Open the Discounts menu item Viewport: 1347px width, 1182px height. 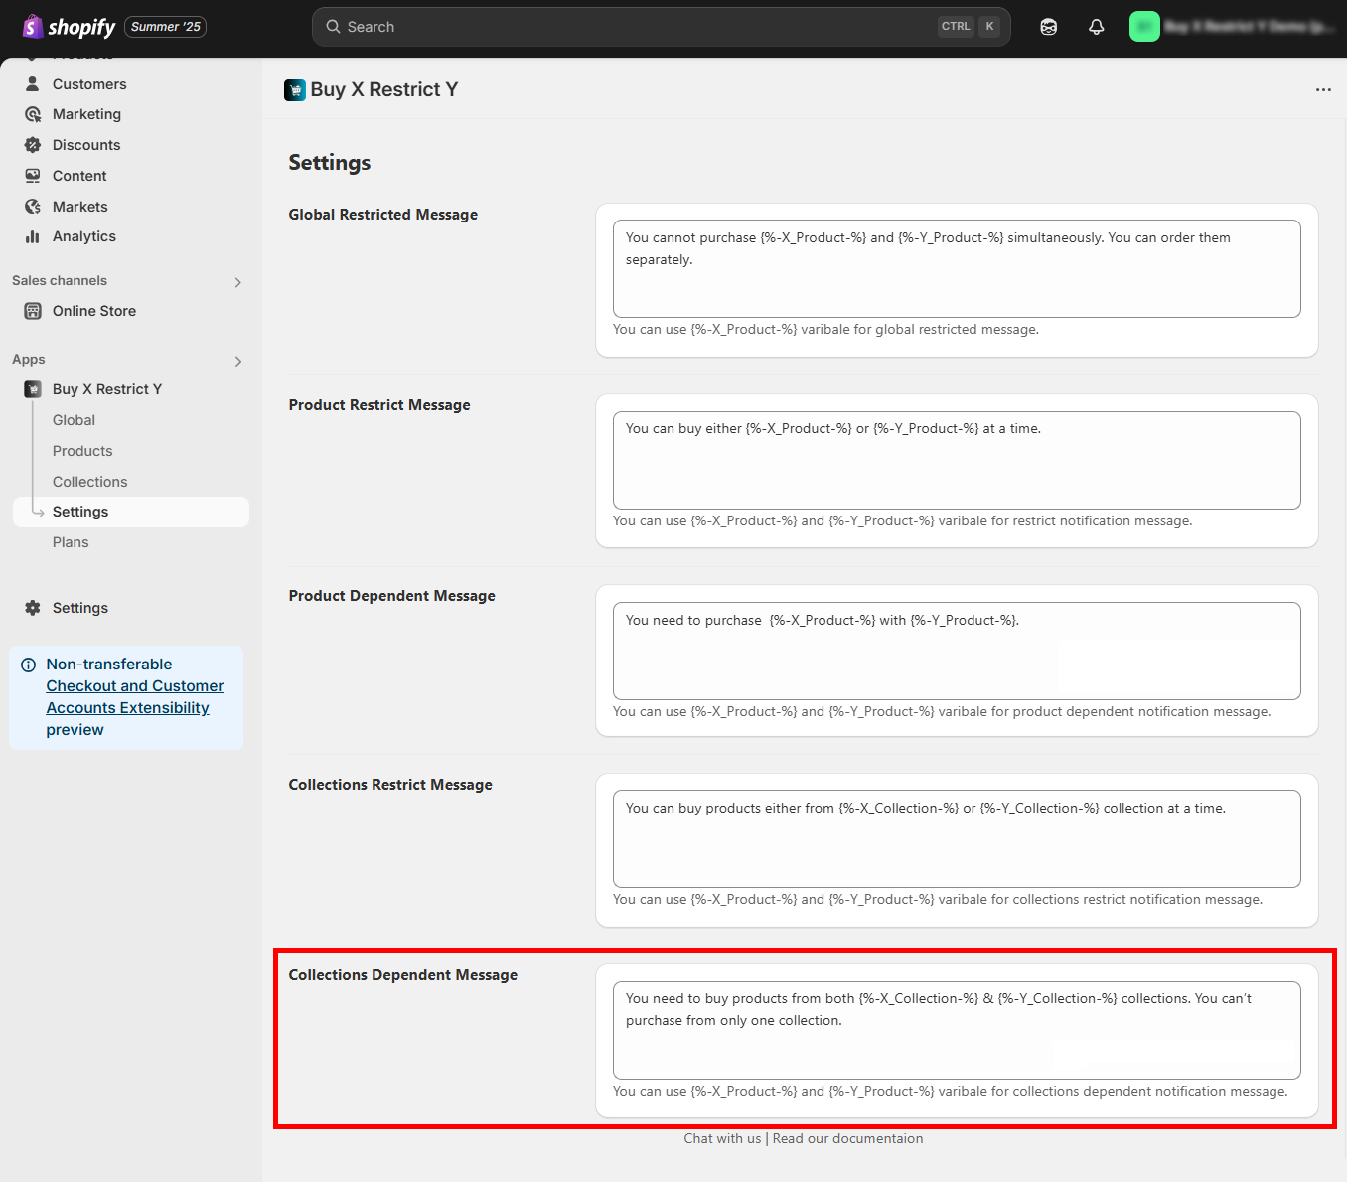coord(86,145)
